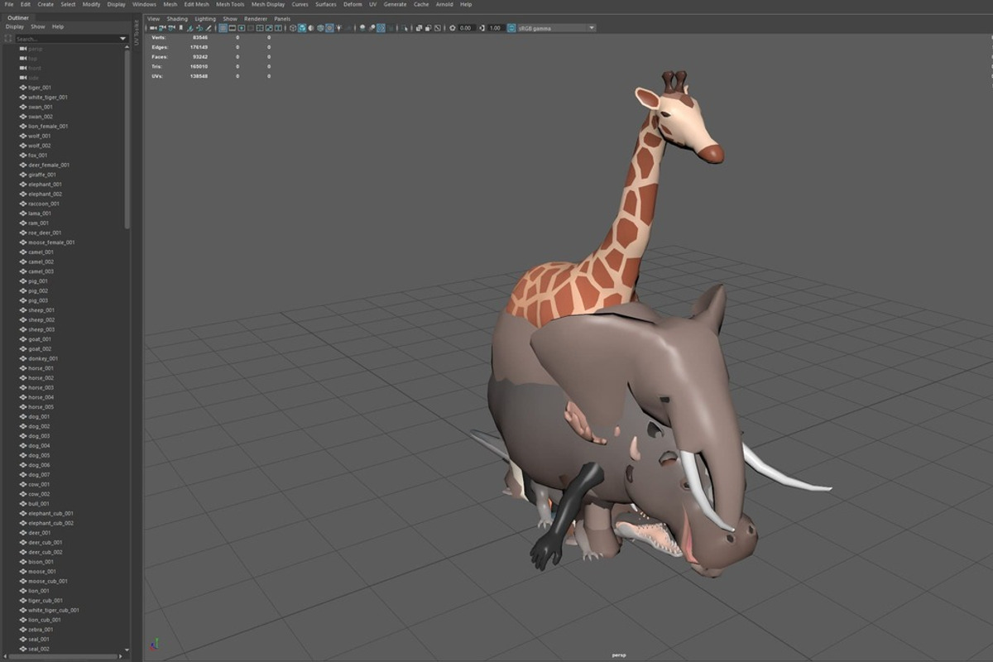Open the Mesh Tools menu

[x=230, y=4]
